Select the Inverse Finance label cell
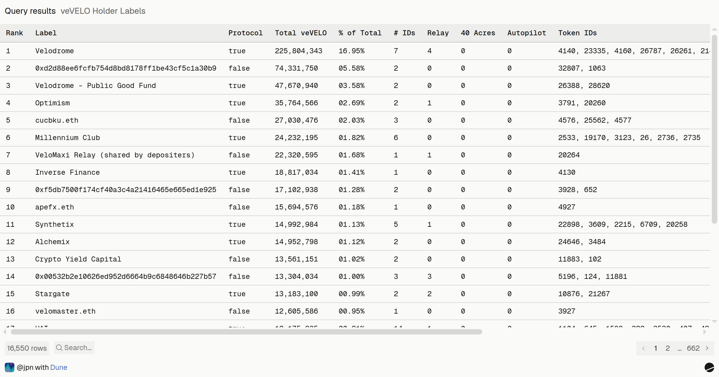The image size is (719, 377). [x=67, y=172]
